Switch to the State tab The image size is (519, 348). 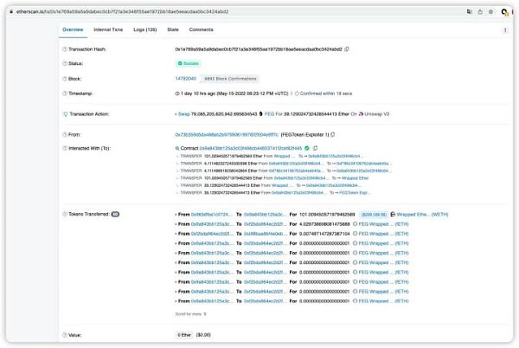pyautogui.click(x=173, y=29)
